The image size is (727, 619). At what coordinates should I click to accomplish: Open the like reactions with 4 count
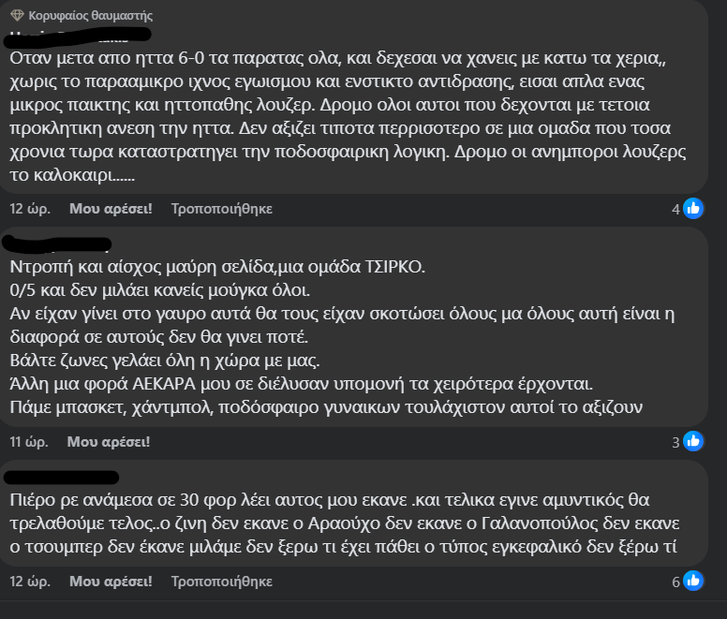point(688,209)
